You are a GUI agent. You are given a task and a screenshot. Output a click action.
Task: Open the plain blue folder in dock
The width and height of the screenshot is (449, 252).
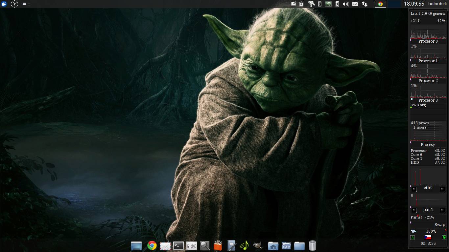coord(299,246)
